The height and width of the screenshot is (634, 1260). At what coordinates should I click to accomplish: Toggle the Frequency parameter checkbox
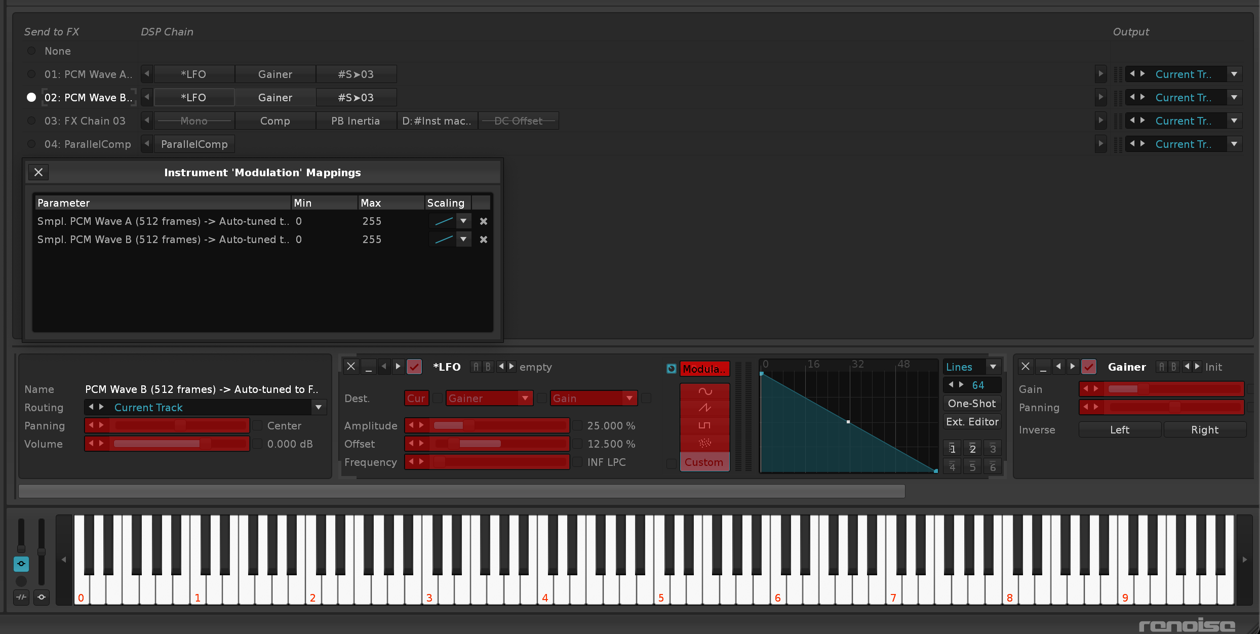[x=577, y=462]
